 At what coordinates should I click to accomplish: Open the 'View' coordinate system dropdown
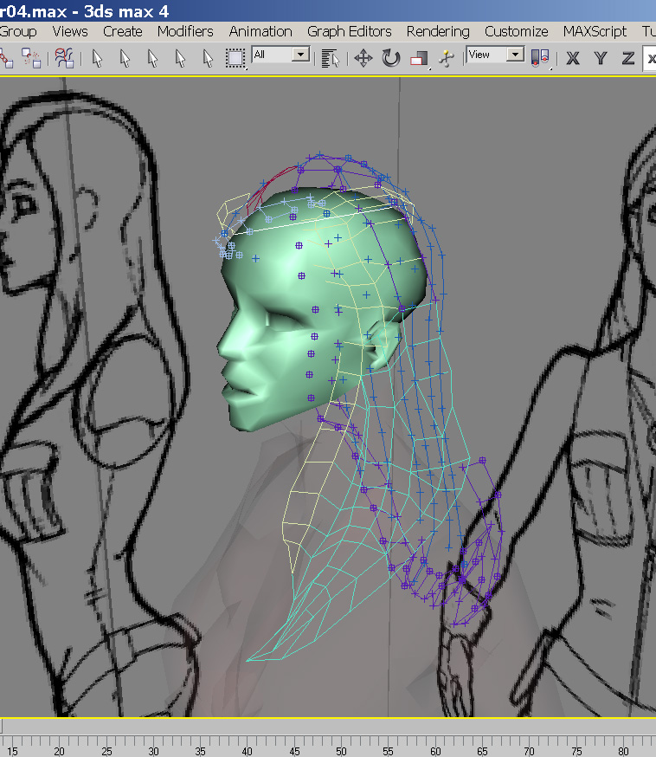pos(514,55)
